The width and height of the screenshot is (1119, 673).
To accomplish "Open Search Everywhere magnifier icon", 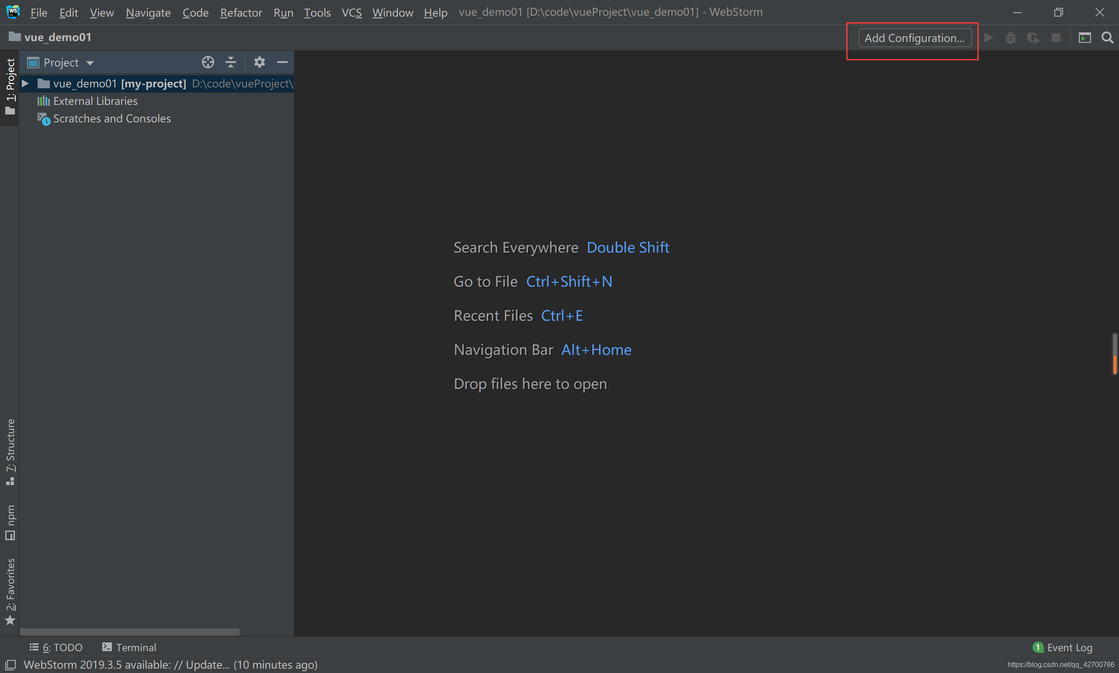I will tap(1108, 38).
